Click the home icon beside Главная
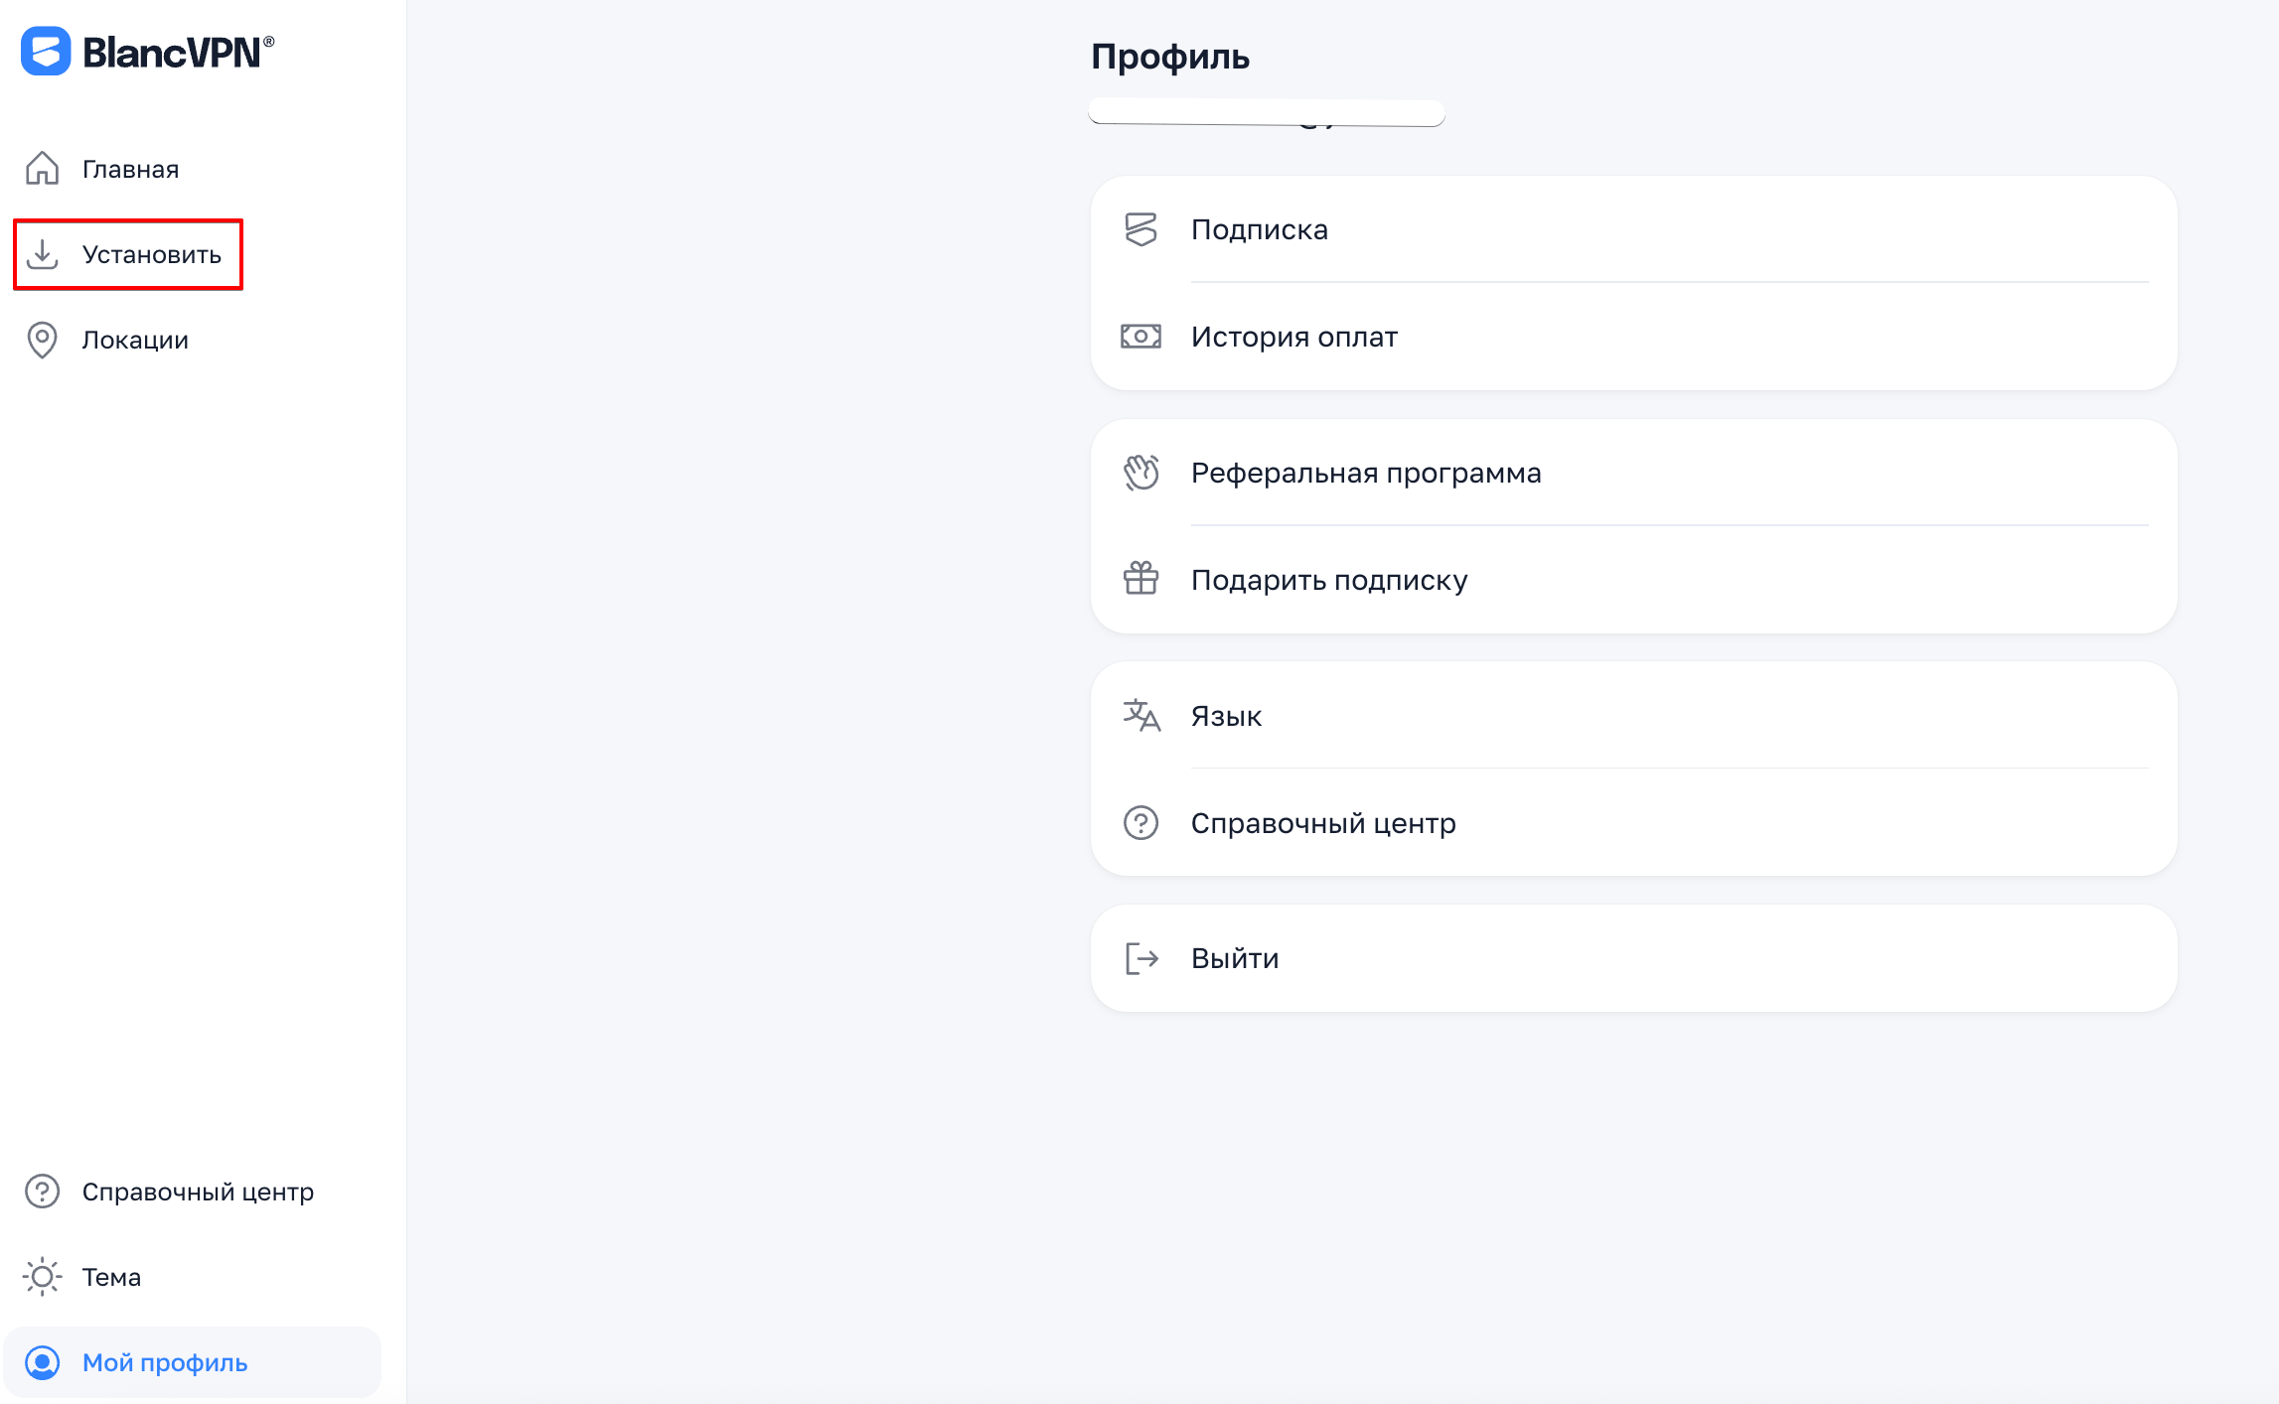 [42, 169]
